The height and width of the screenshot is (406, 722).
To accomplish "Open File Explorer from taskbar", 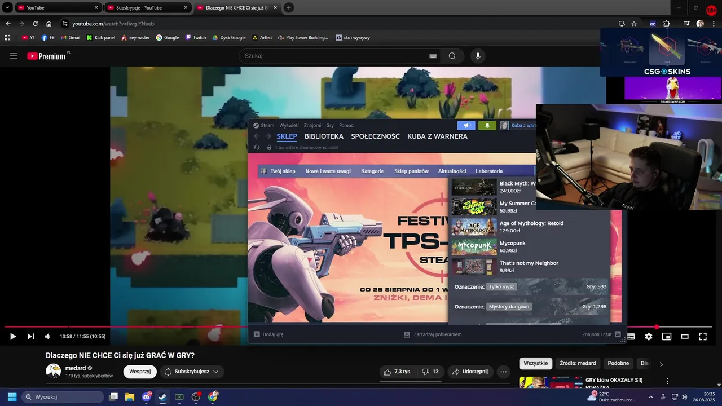I will [x=130, y=397].
